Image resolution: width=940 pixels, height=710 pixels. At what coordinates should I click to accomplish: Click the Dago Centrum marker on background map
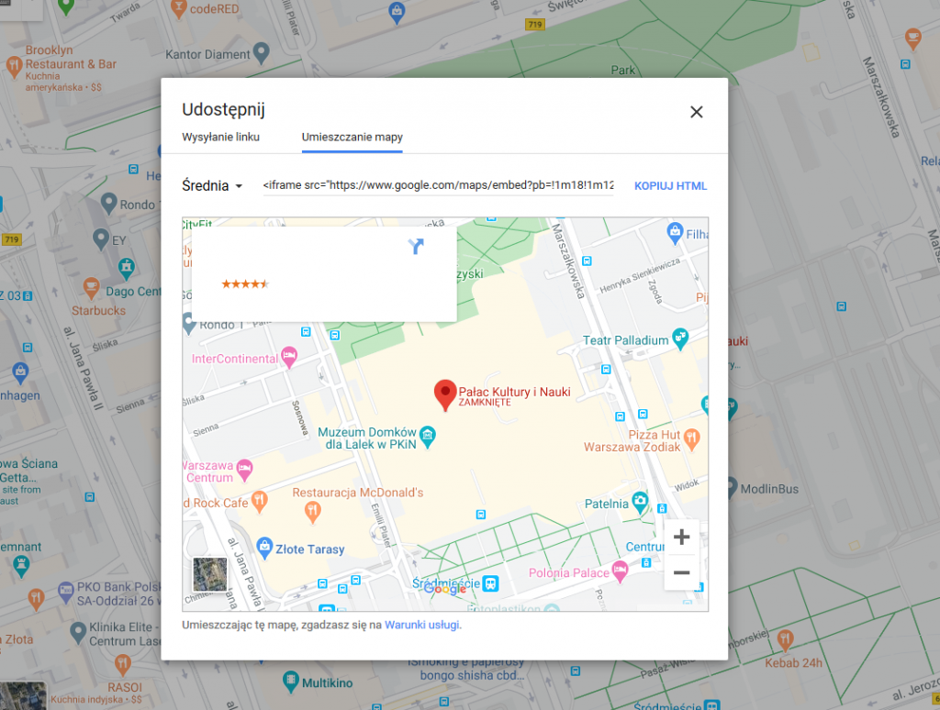(x=126, y=269)
